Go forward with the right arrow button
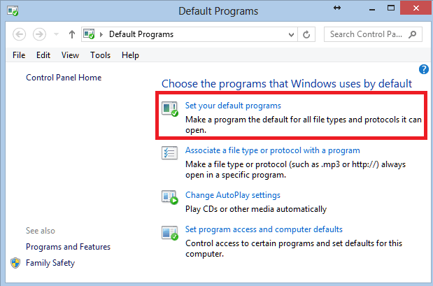 [x=39, y=34]
